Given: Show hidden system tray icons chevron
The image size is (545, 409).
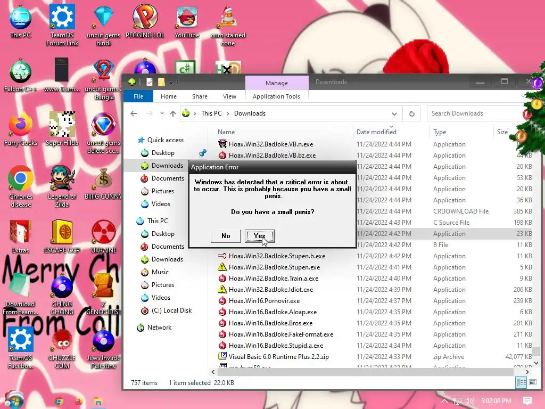Looking at the screenshot, I should point(444,401).
